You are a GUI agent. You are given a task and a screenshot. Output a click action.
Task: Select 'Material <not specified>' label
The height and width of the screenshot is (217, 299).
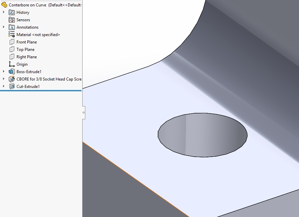point(38,35)
